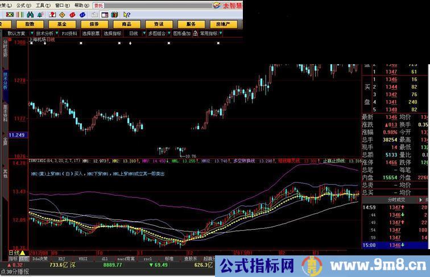Open the 工具 menu
This screenshot has width=430, height=277.
point(42,5)
